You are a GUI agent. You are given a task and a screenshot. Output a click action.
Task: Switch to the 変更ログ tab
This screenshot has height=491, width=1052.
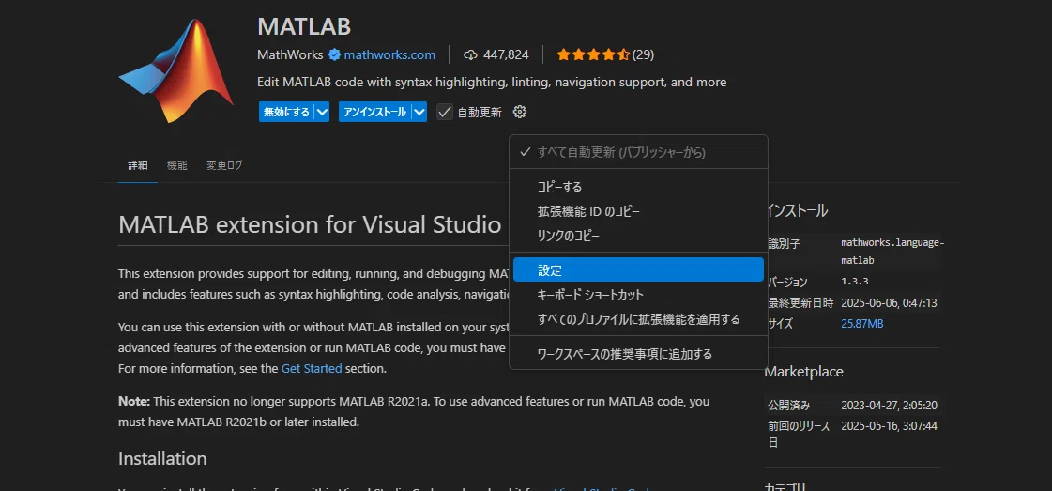[224, 165]
